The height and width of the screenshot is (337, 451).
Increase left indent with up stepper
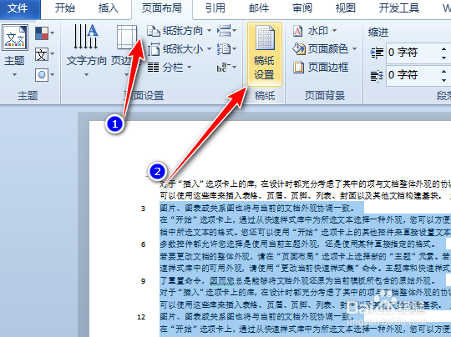tap(444, 49)
